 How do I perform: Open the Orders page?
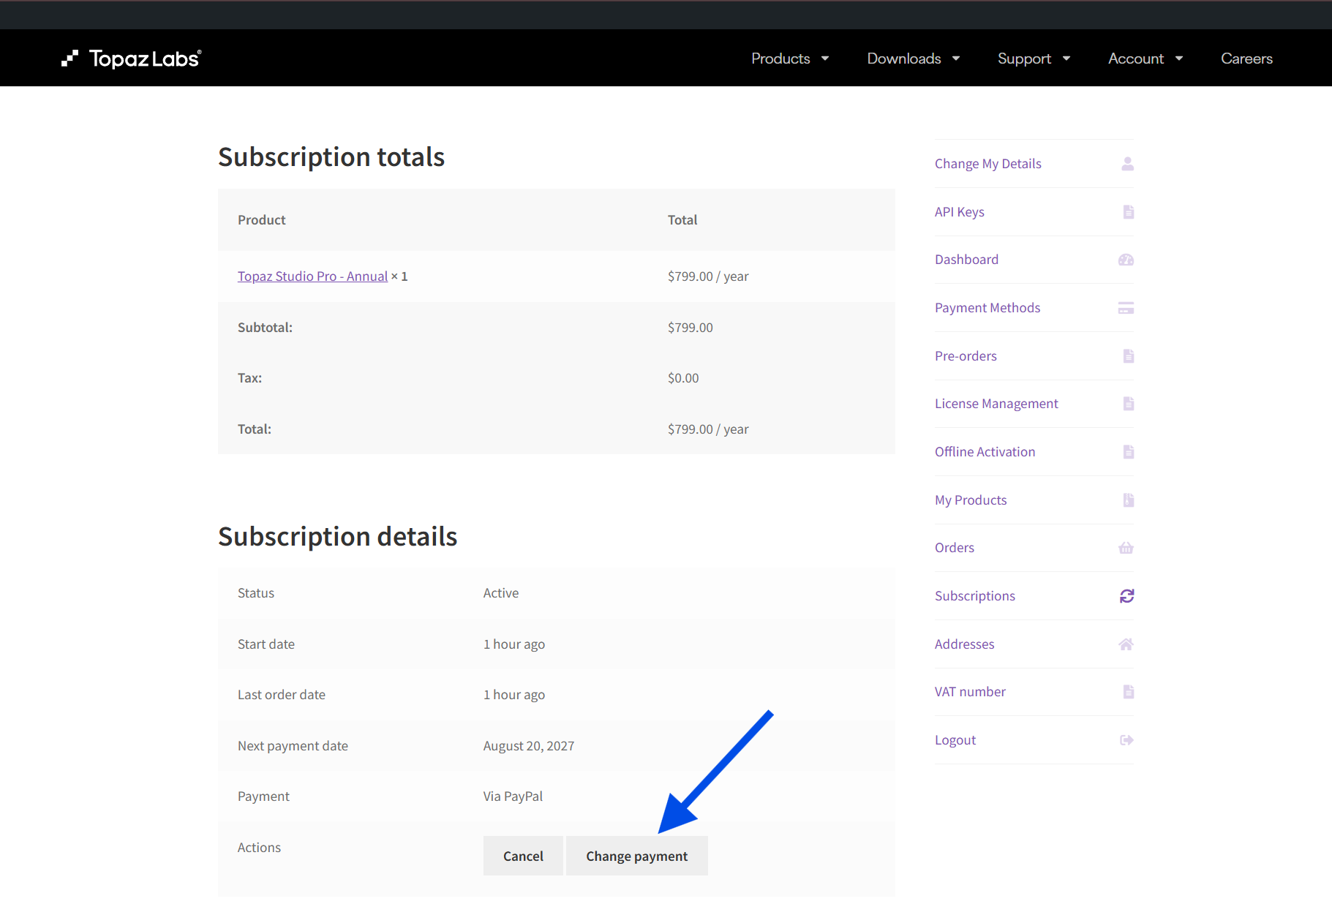coord(954,548)
